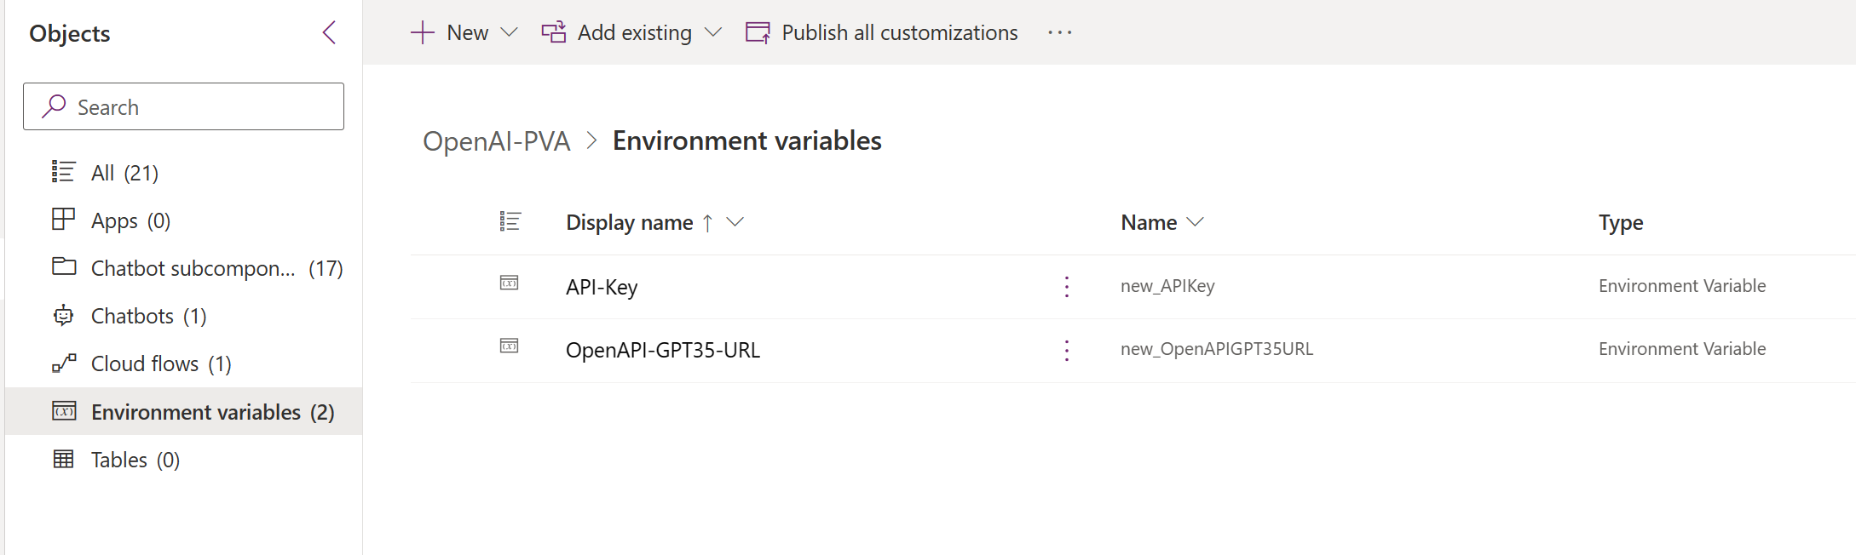Expand the Add existing dropdown
Image resolution: width=1856 pixels, height=555 pixels.
pos(714,32)
